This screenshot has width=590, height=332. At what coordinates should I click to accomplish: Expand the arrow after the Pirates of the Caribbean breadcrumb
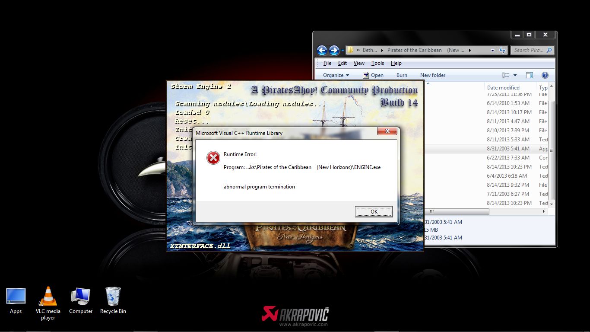click(x=469, y=50)
